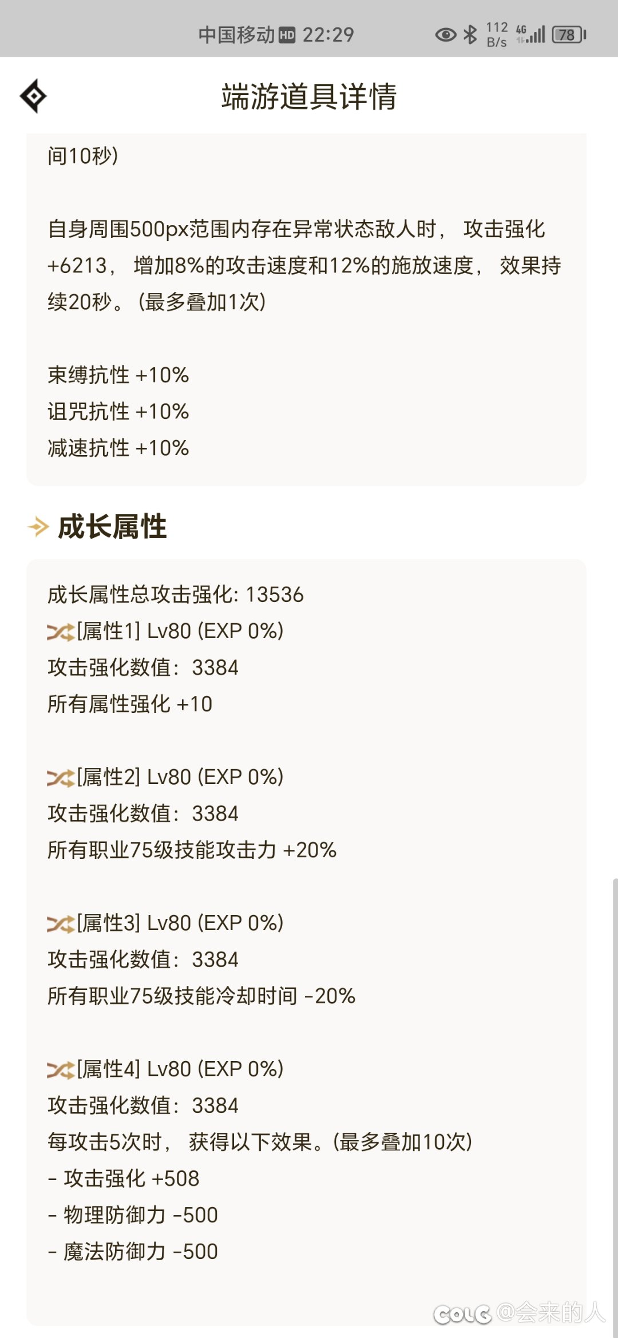The height and width of the screenshot is (1338, 618).
Task: Select the 成长属性 section heading
Action: [x=112, y=527]
